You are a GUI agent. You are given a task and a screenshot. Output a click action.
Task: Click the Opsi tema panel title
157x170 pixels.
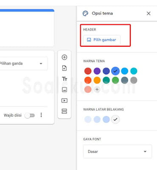(x=102, y=14)
